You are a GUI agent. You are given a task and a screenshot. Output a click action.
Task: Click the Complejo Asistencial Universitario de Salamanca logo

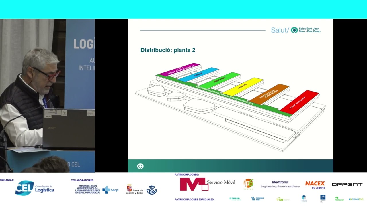click(87, 189)
